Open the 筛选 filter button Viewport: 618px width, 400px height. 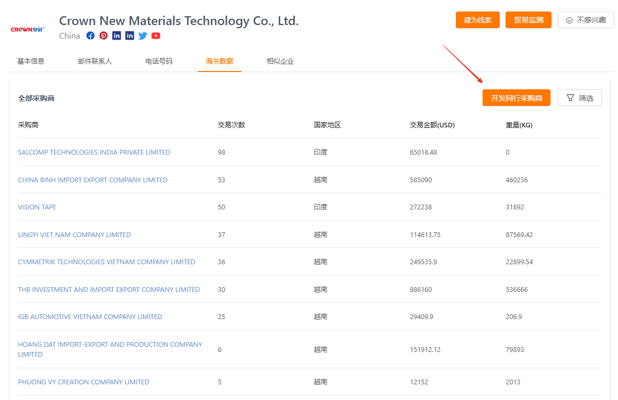pos(580,98)
